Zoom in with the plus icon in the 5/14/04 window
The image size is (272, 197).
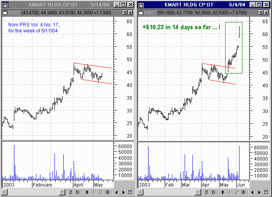point(107,192)
